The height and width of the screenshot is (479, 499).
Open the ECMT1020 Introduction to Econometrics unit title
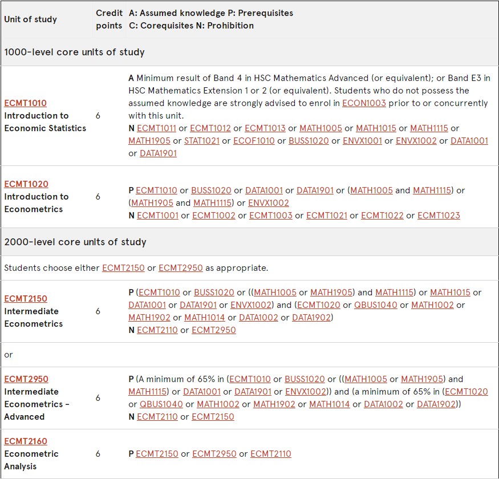(26, 184)
